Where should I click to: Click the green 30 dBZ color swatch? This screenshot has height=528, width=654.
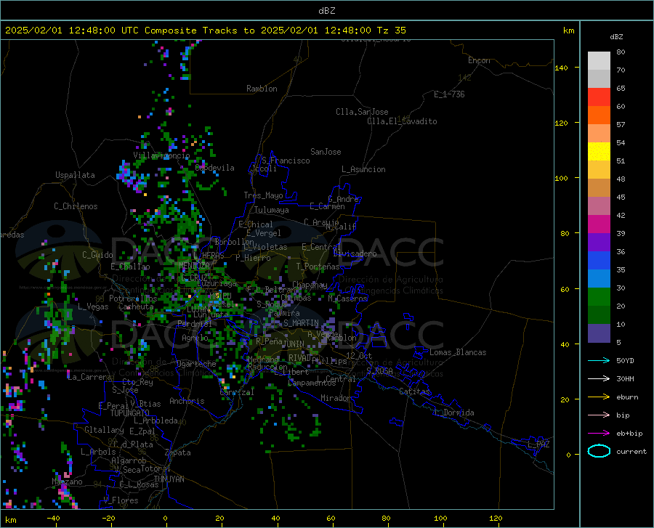click(x=599, y=297)
